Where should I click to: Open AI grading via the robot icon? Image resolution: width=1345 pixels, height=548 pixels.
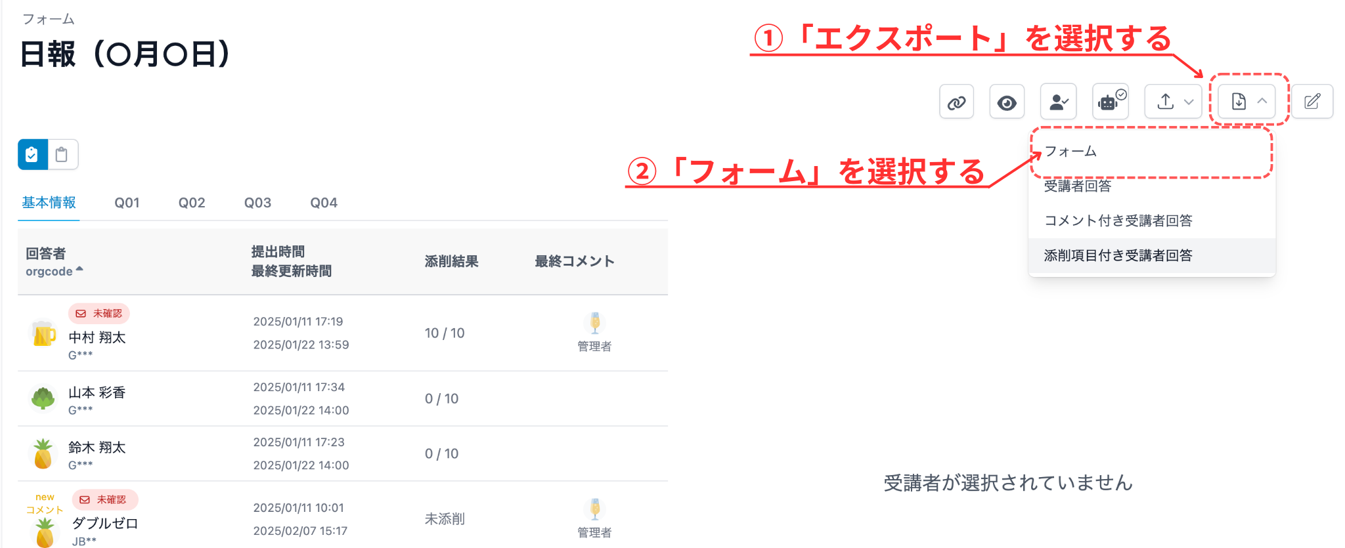click(1109, 101)
